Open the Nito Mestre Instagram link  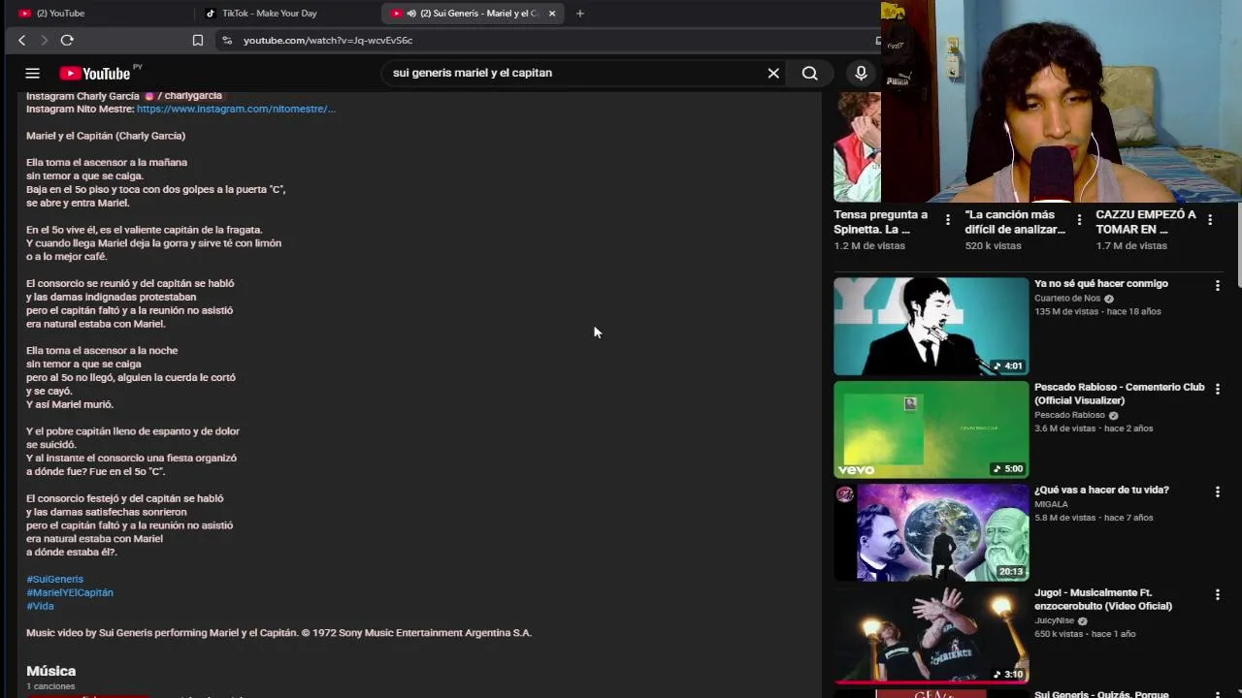click(x=236, y=109)
